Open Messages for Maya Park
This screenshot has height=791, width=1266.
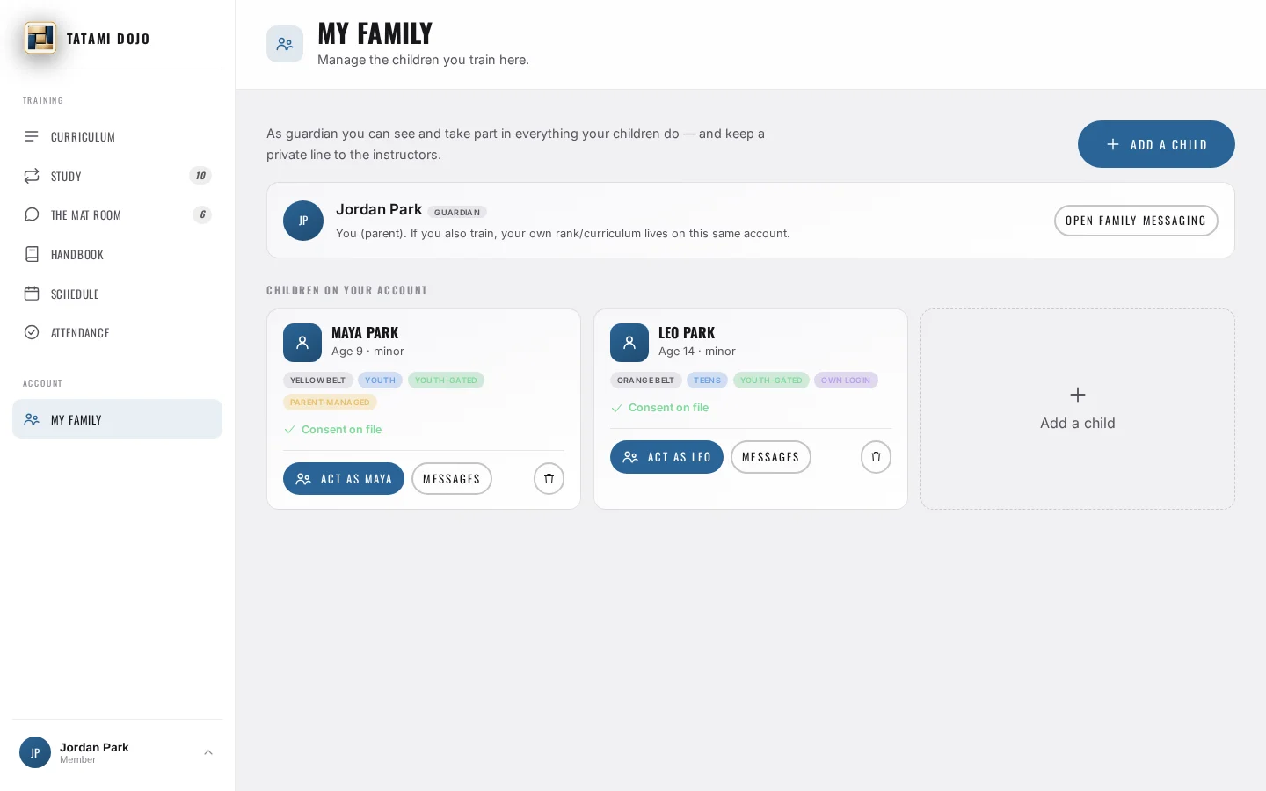pyautogui.click(x=452, y=479)
